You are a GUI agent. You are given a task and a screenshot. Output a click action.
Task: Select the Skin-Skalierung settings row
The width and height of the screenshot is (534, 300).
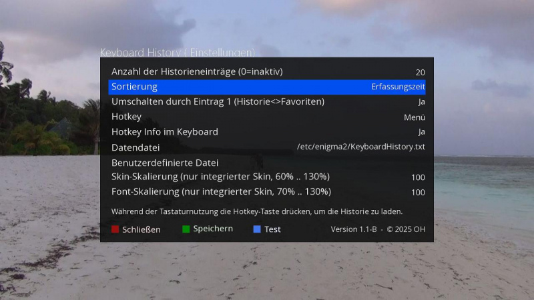pyautogui.click(x=266, y=177)
